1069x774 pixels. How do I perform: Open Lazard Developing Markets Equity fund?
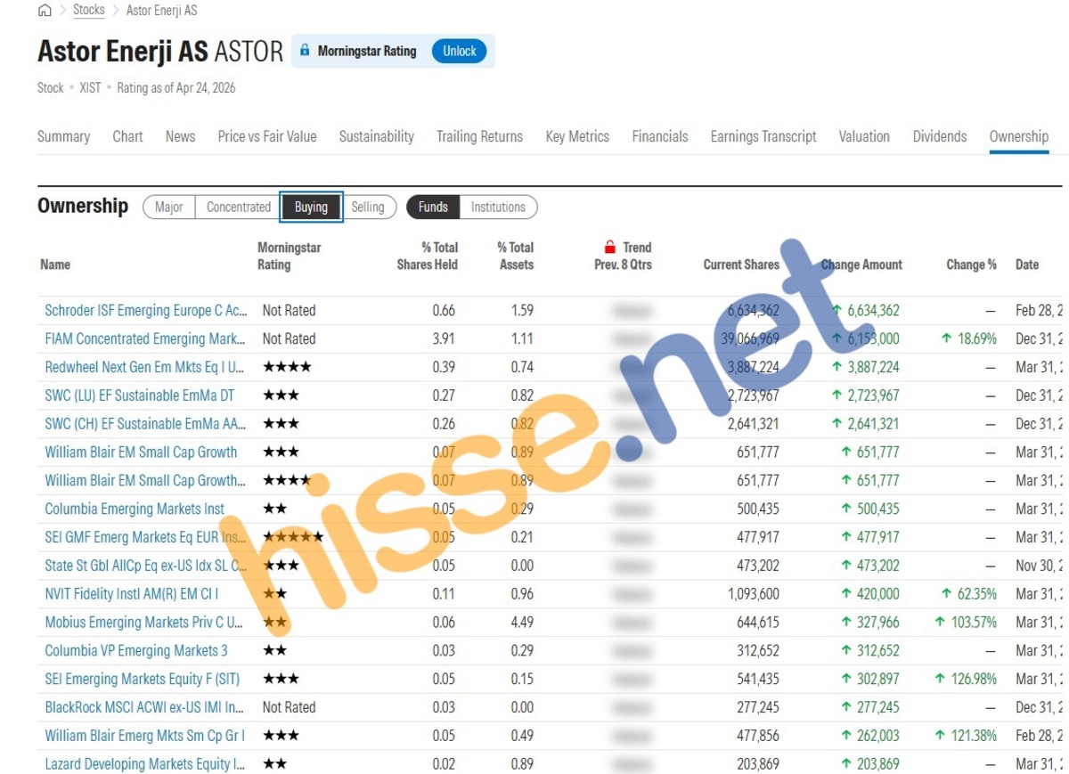[x=145, y=764]
